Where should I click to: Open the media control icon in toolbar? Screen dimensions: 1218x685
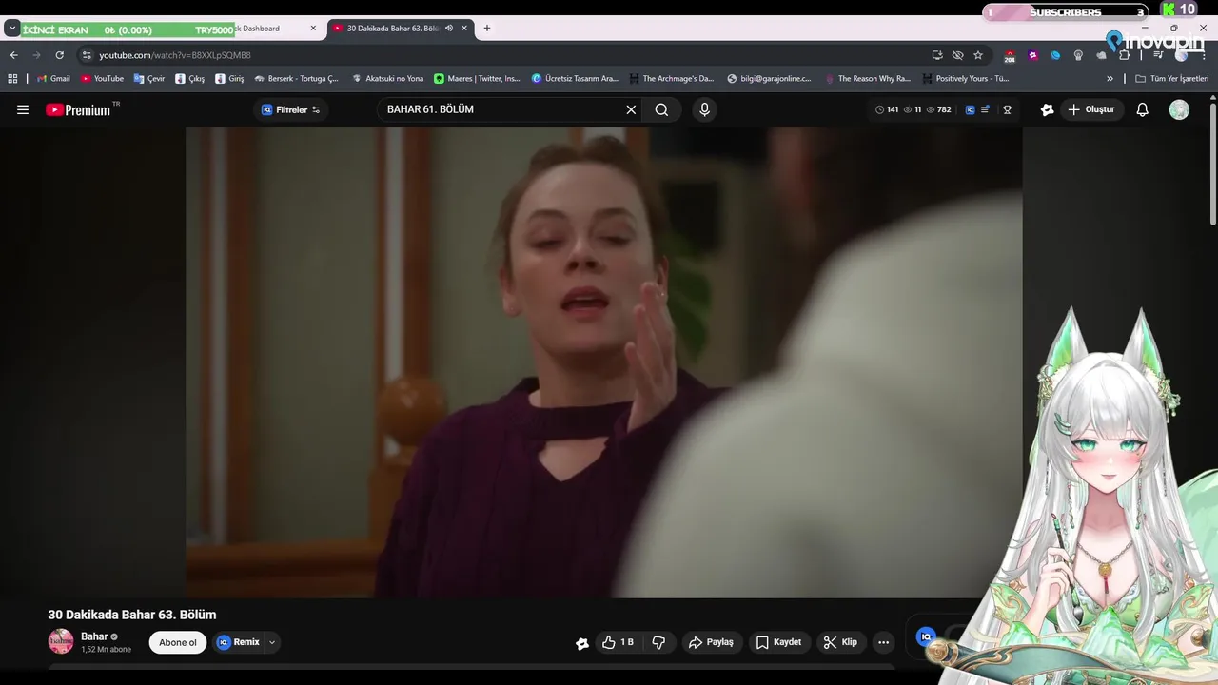pyautogui.click(x=1158, y=55)
